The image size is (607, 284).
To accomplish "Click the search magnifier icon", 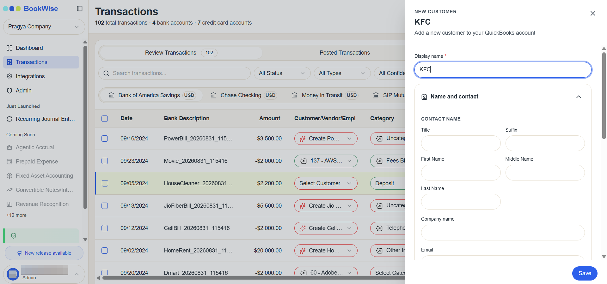I will click(x=106, y=73).
